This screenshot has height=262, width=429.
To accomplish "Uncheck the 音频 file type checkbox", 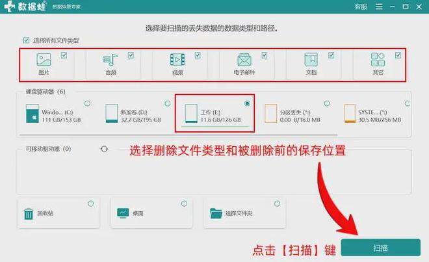I will coord(131,55).
